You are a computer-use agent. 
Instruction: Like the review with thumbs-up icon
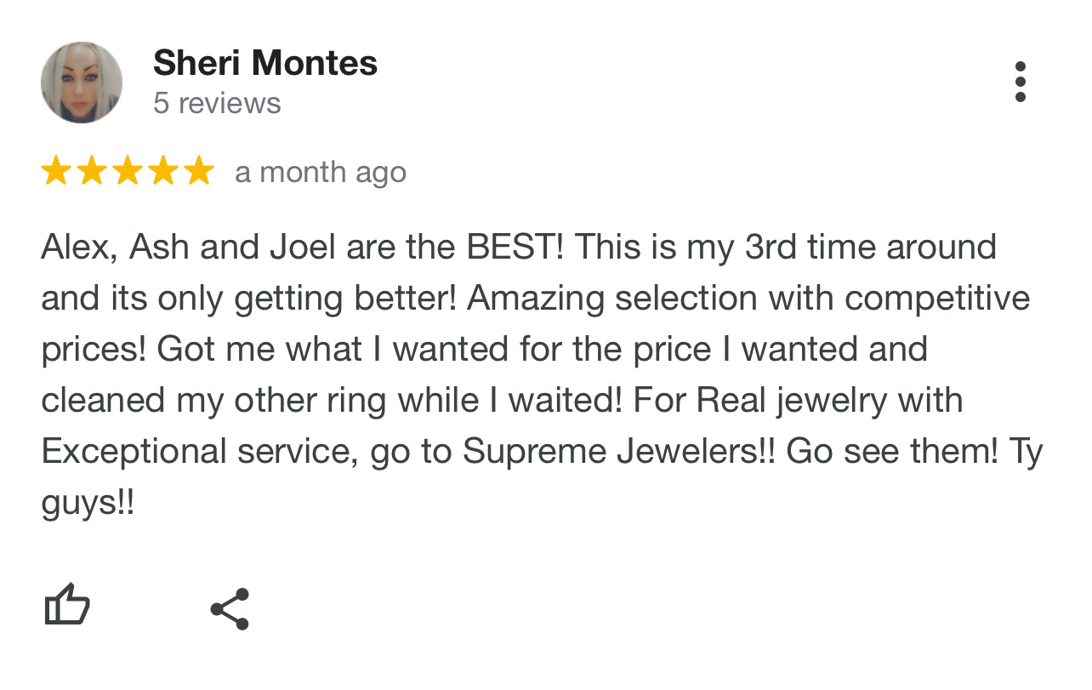(67, 606)
